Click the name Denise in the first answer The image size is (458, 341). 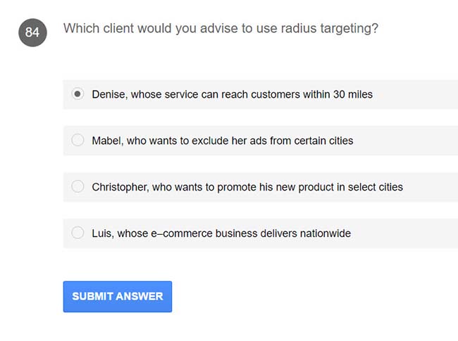click(109, 94)
